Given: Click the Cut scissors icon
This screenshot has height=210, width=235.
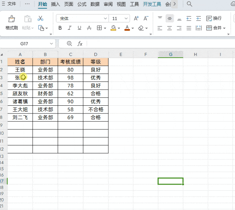Looking at the screenshot, I should coord(40,18).
